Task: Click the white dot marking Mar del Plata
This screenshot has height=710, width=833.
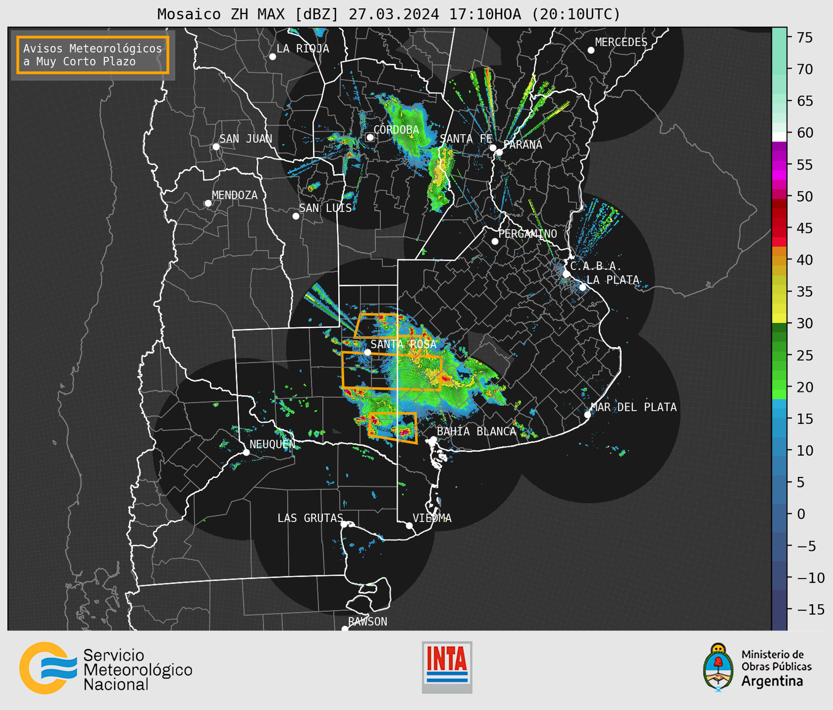Action: point(588,415)
